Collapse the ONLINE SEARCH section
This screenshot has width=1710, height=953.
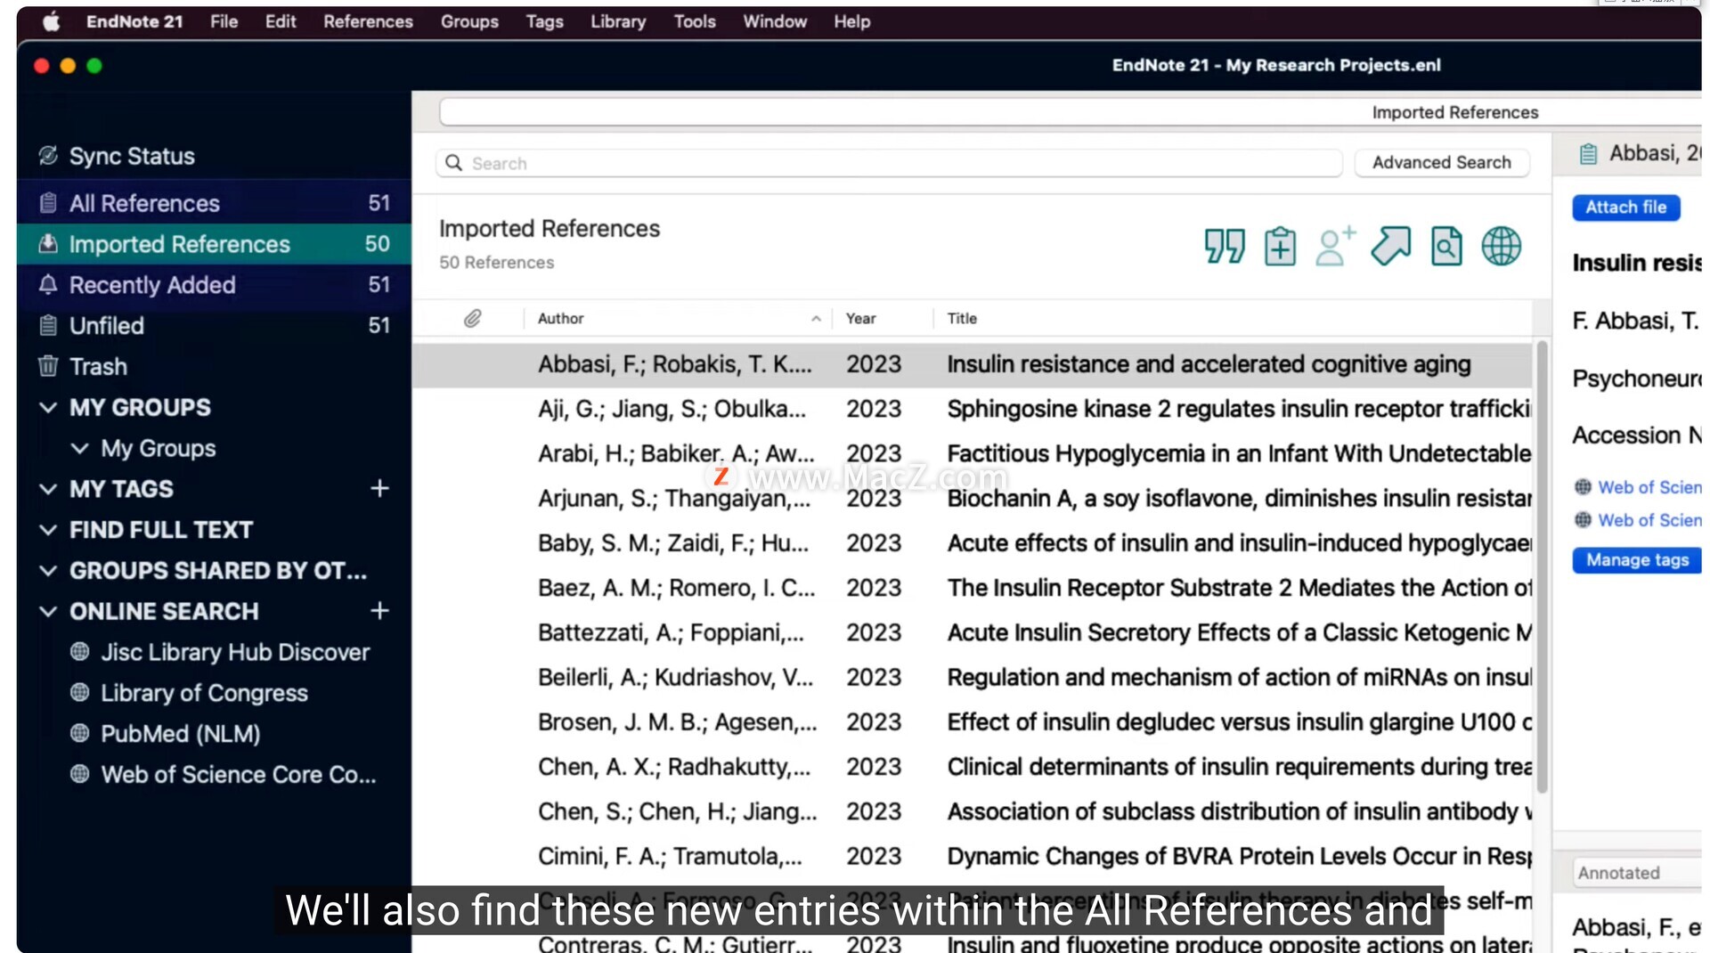pos(48,612)
